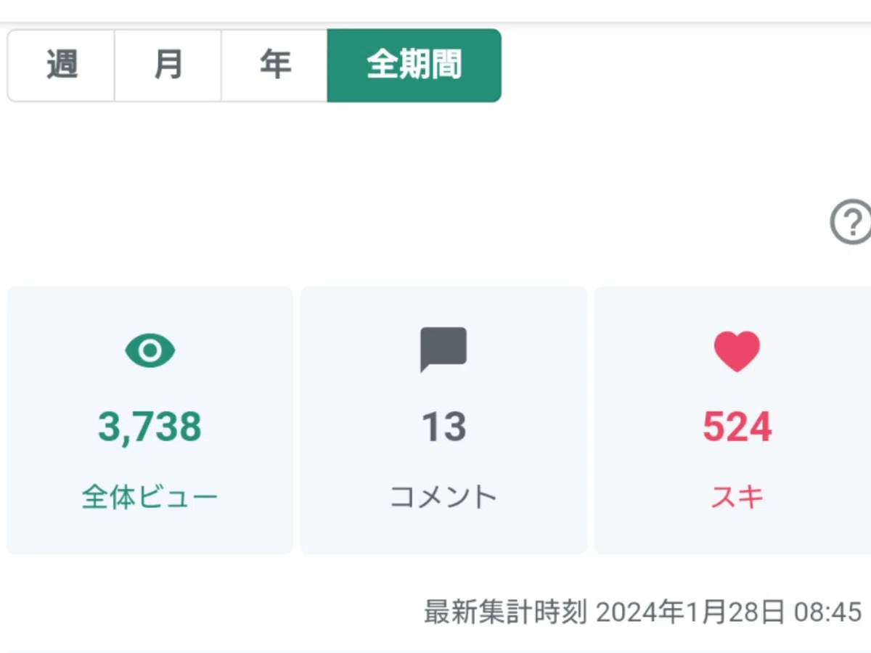The height and width of the screenshot is (653, 871).
Task: Switch to the 週 period tab
Action: (x=61, y=65)
